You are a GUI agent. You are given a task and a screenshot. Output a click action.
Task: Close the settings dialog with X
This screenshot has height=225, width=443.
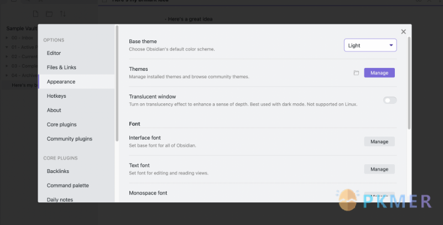click(403, 32)
